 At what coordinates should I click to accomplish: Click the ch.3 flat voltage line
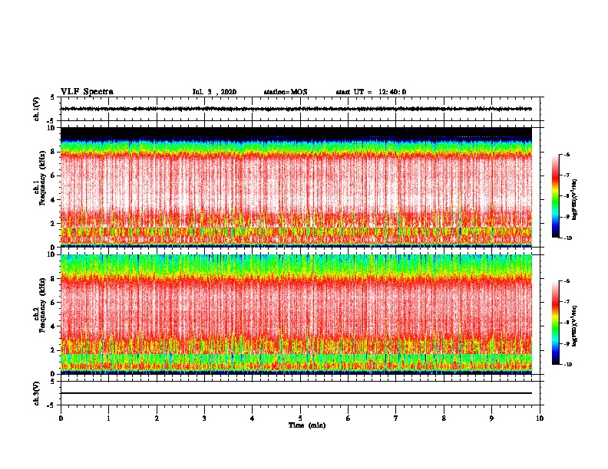[x=296, y=393]
